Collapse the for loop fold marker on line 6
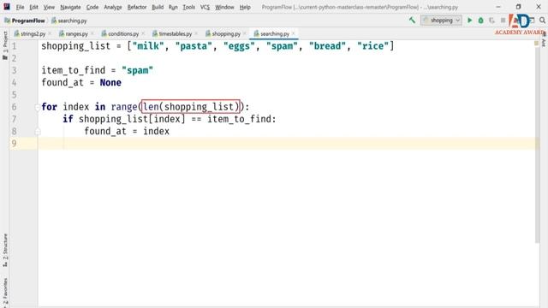This screenshot has width=548, height=308. [x=38, y=107]
